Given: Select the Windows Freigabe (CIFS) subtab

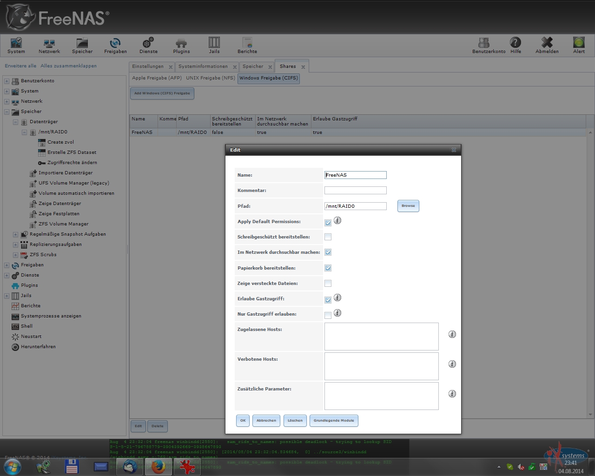Looking at the screenshot, I should tap(269, 78).
